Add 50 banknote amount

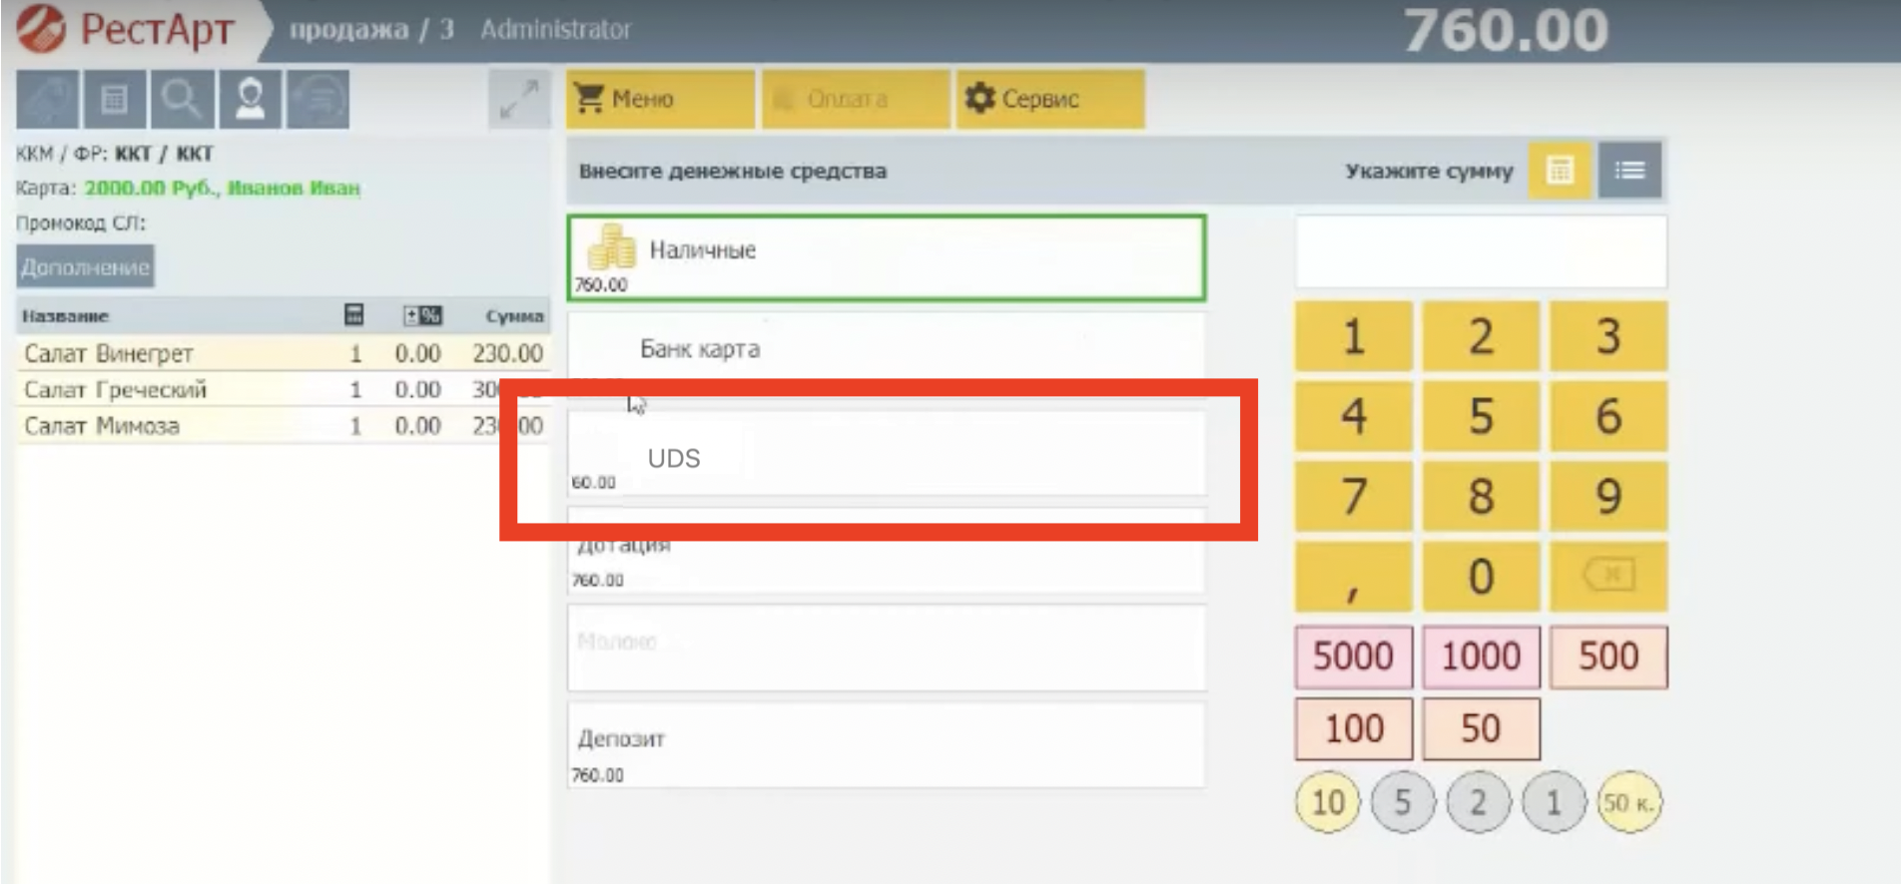[1481, 728]
